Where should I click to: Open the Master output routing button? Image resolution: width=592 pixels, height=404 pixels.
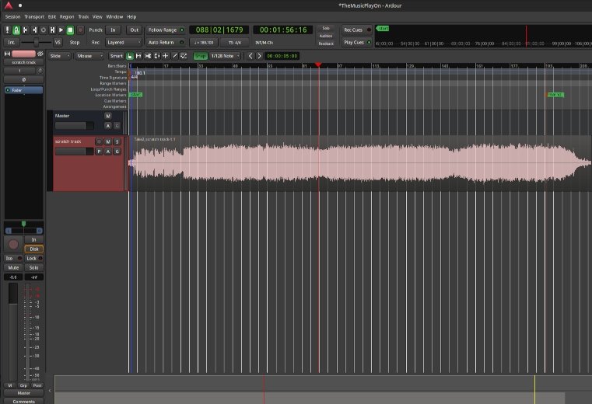tap(23, 393)
